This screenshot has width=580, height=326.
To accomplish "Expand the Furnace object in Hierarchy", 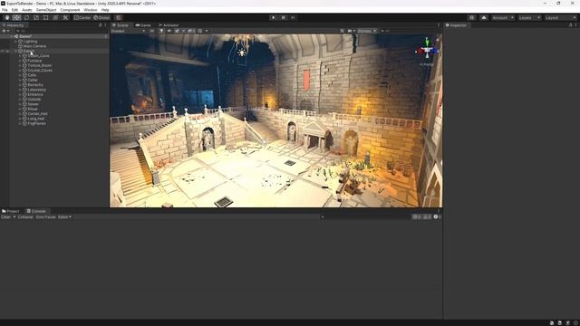I will pyautogui.click(x=20, y=61).
